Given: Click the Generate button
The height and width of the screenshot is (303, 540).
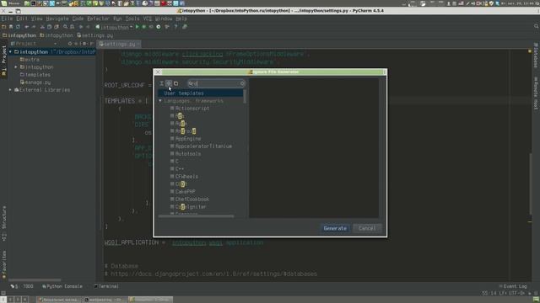Looking at the screenshot, I should coord(335,228).
